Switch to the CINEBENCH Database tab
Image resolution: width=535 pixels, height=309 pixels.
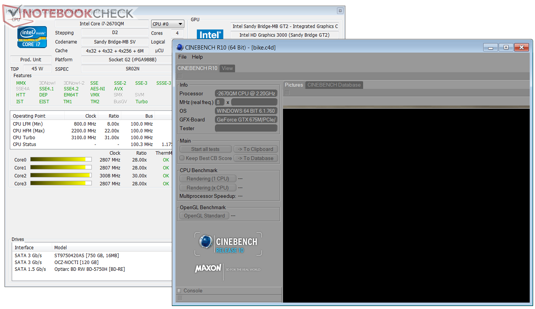[334, 85]
